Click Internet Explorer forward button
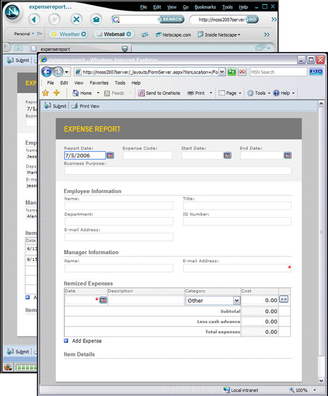 [x=58, y=72]
